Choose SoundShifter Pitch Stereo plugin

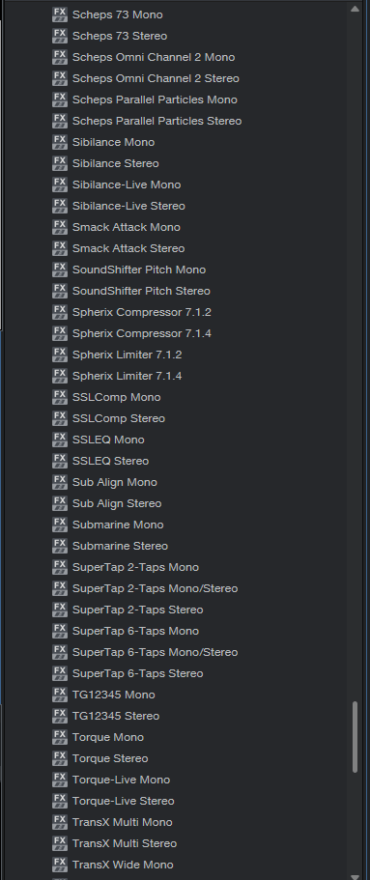pyautogui.click(x=141, y=292)
